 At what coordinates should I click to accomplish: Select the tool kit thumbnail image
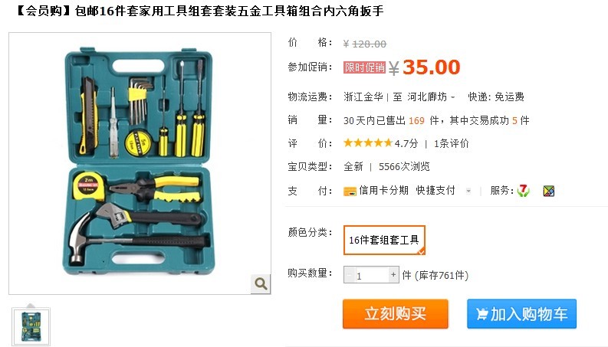click(x=31, y=327)
